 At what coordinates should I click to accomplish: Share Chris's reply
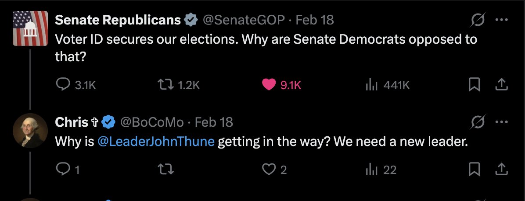point(501,170)
